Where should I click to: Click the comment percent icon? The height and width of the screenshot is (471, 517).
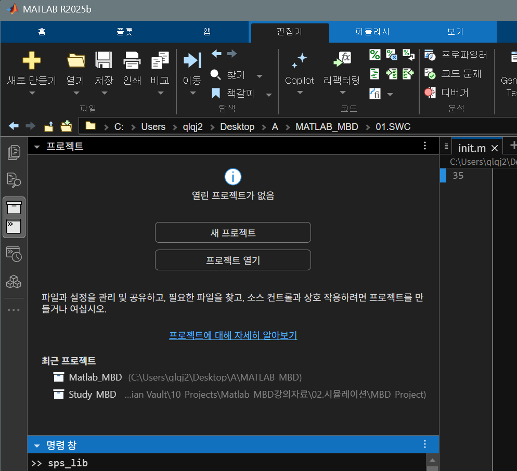tap(375, 55)
